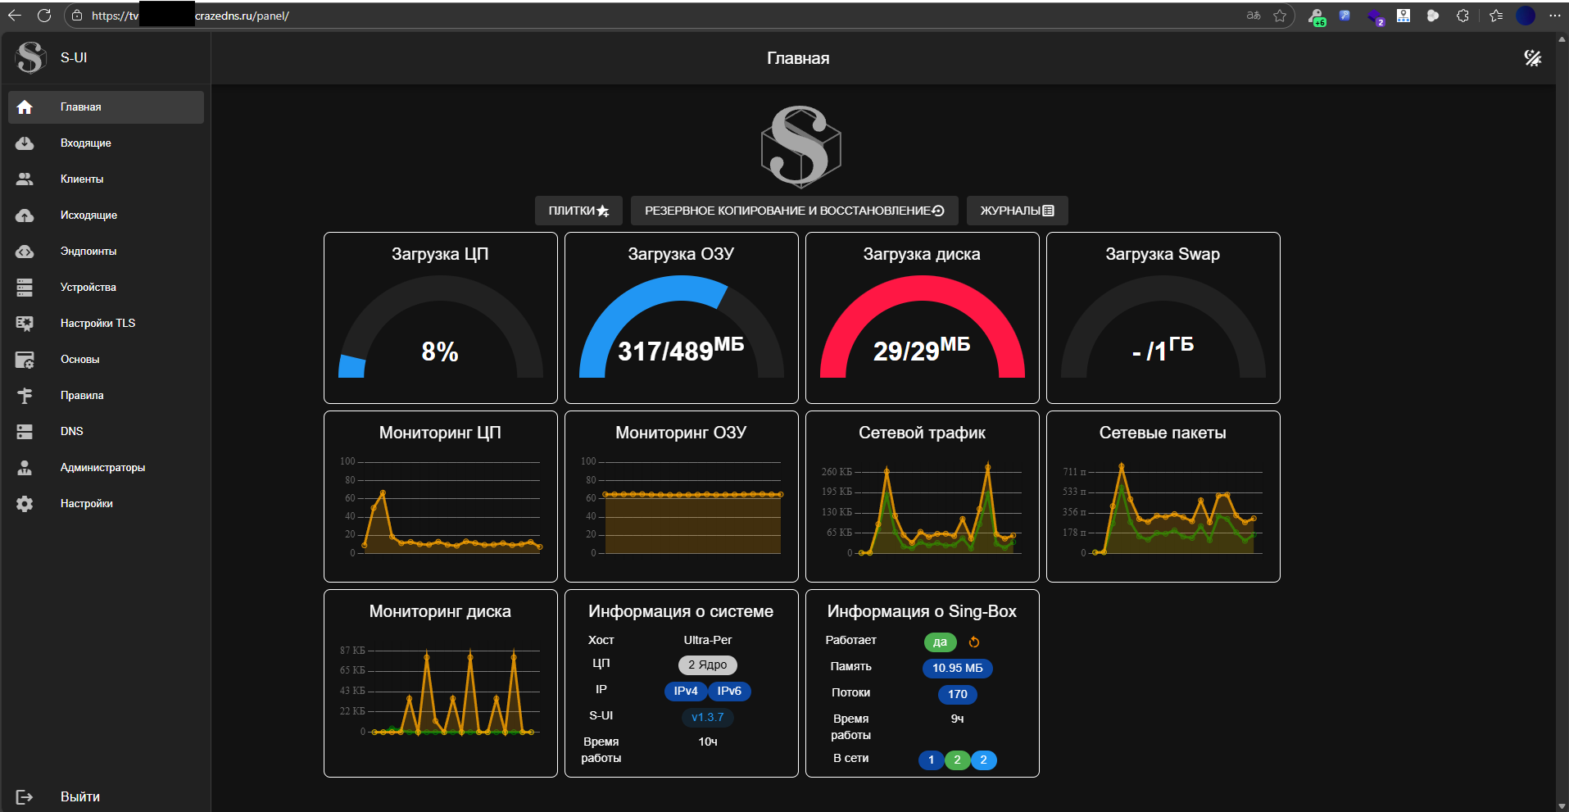Screen dimensions: 1569x812
Task: Click the DNS server icon in sidebar
Action: pos(25,432)
